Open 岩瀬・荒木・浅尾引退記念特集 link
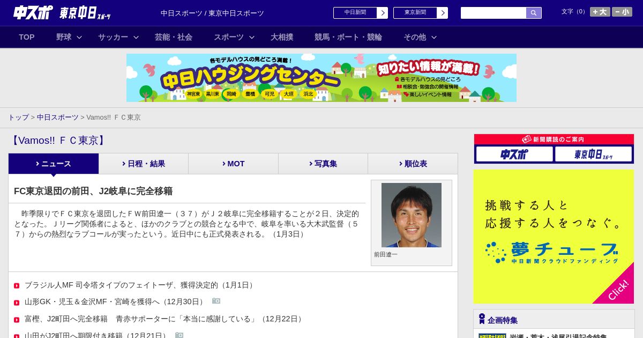This screenshot has width=643, height=338. coord(558,336)
